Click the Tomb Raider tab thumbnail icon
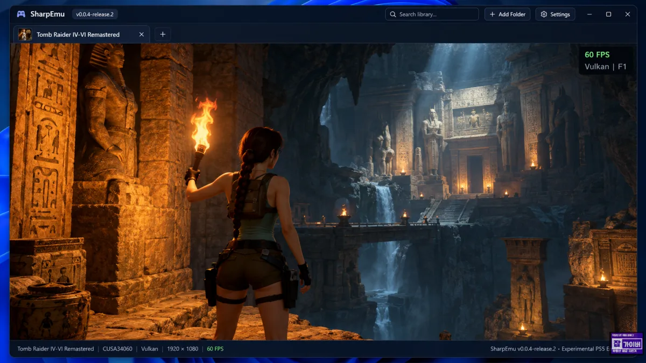The height and width of the screenshot is (363, 646). (25, 34)
